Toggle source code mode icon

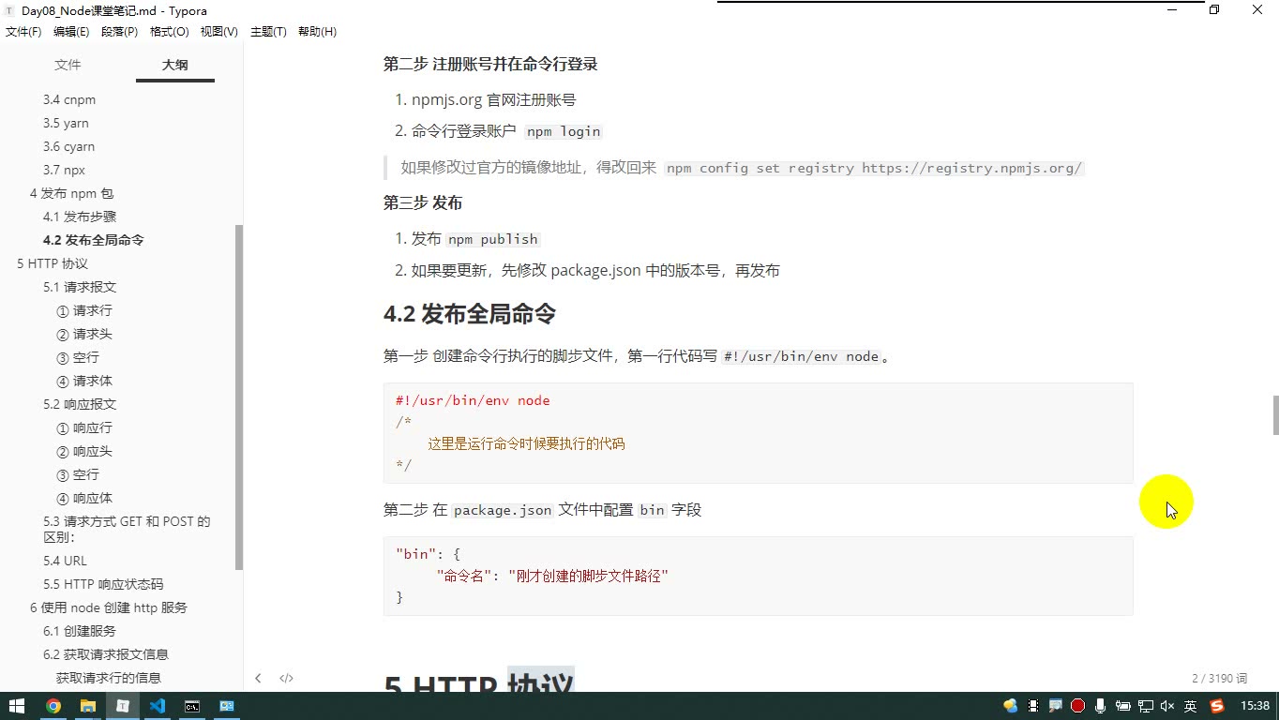[287, 678]
